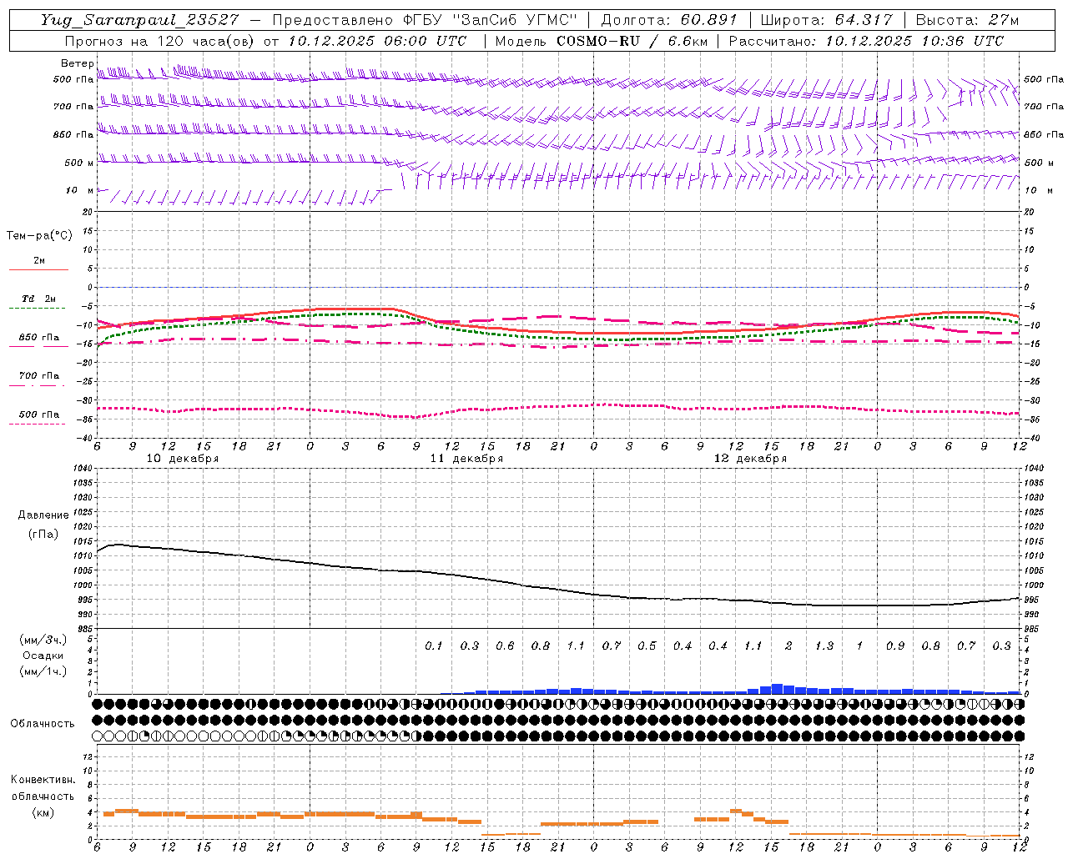This screenshot has width=1068, height=854.
Task: Click the 0.5 precipitation value
Action: (x=647, y=646)
